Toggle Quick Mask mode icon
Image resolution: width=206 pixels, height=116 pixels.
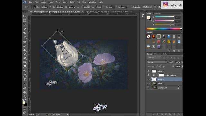point(24,109)
